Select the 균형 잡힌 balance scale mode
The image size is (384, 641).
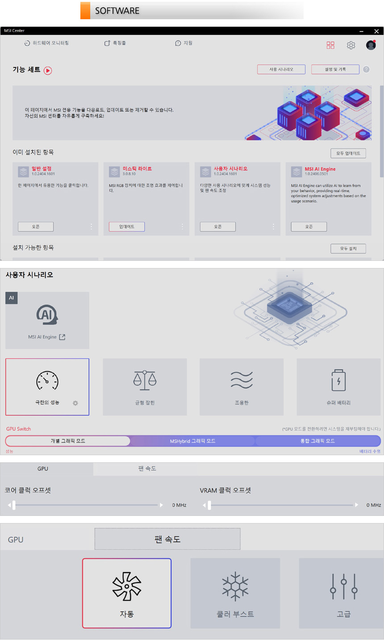click(x=145, y=387)
